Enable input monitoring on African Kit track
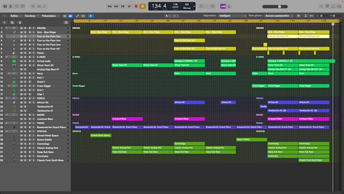Image resolution: width=344 pixels, height=194 pixels. coord(33,102)
